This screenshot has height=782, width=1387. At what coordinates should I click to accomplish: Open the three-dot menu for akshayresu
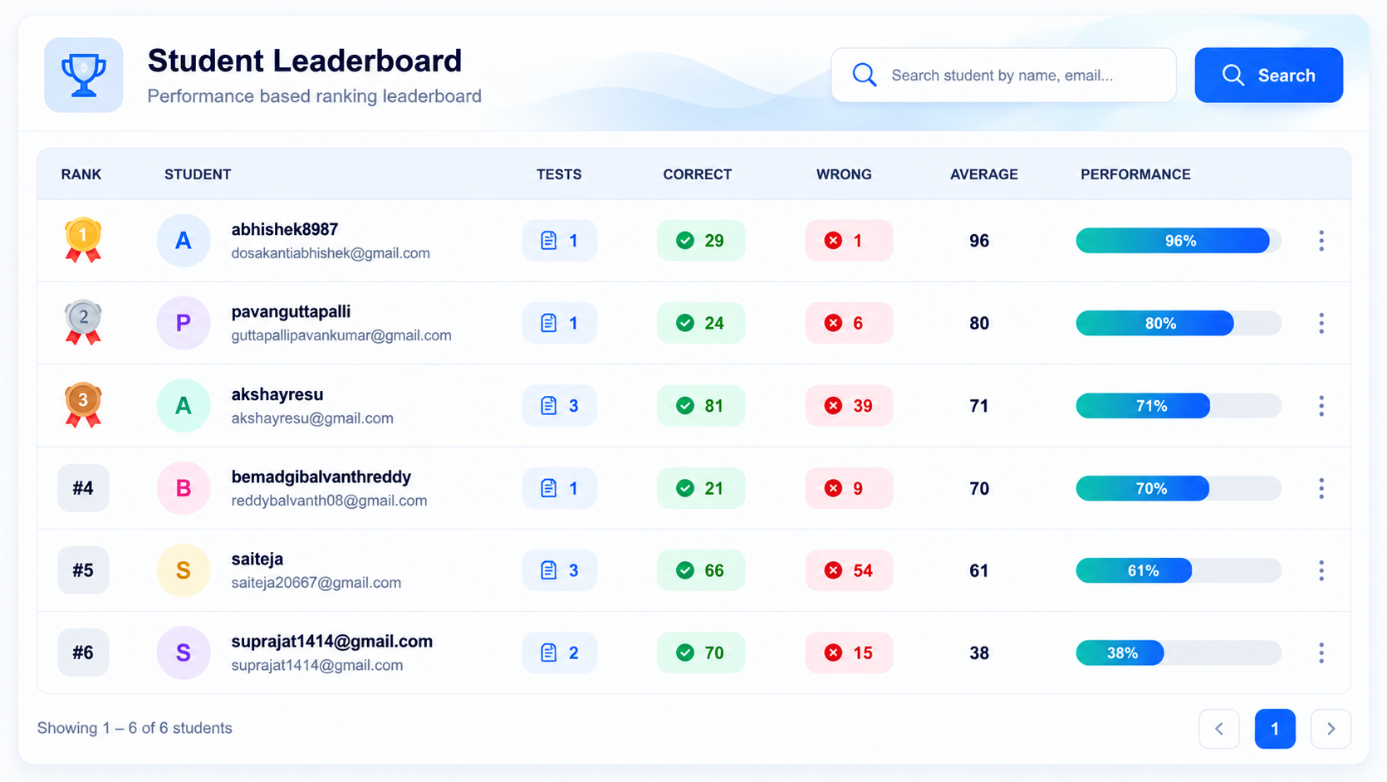[1321, 406]
